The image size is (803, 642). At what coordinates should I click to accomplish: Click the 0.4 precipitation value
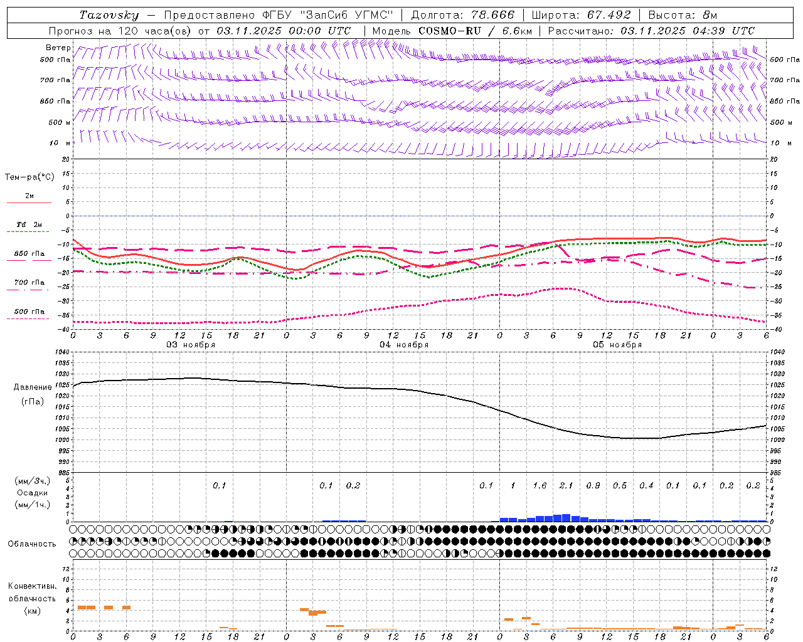pyautogui.click(x=646, y=485)
